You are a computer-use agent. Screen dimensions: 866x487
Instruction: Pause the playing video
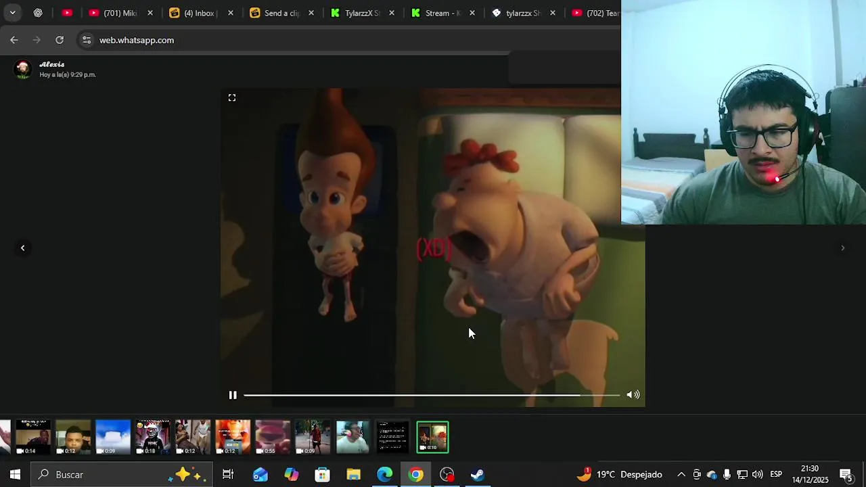233,395
